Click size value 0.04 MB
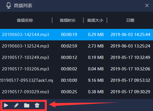This screenshot has width=153, height=111. [96, 69]
